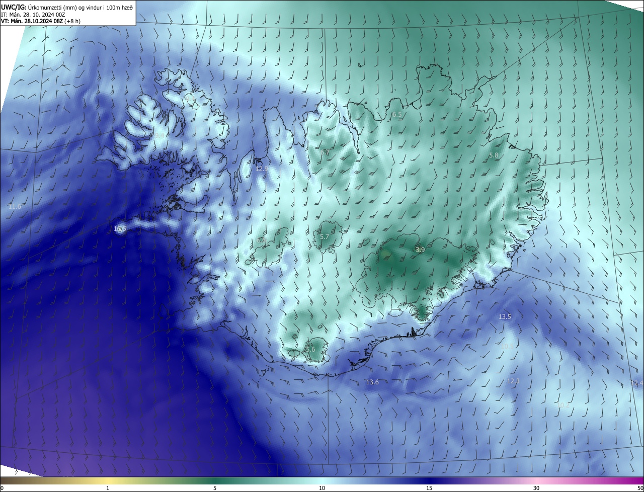Screen dimensions: 644x492
Task: Click the 'IT: Mán. 28. 10. 2024 00Z' line
Action: (x=33, y=14)
